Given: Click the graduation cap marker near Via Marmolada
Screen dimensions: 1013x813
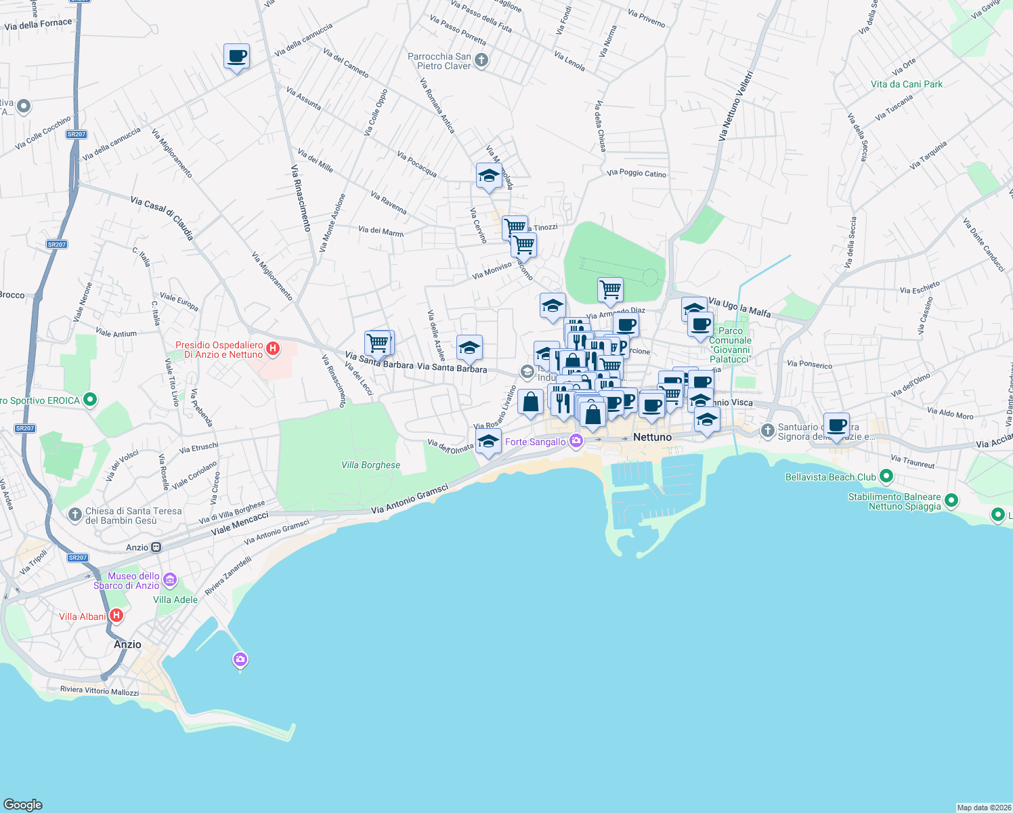Looking at the screenshot, I should tap(489, 175).
